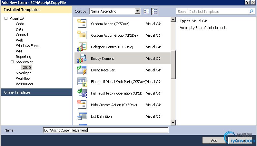Select the Custom Action Group (CKSDev) text
257x146 pixels.
(115, 35)
